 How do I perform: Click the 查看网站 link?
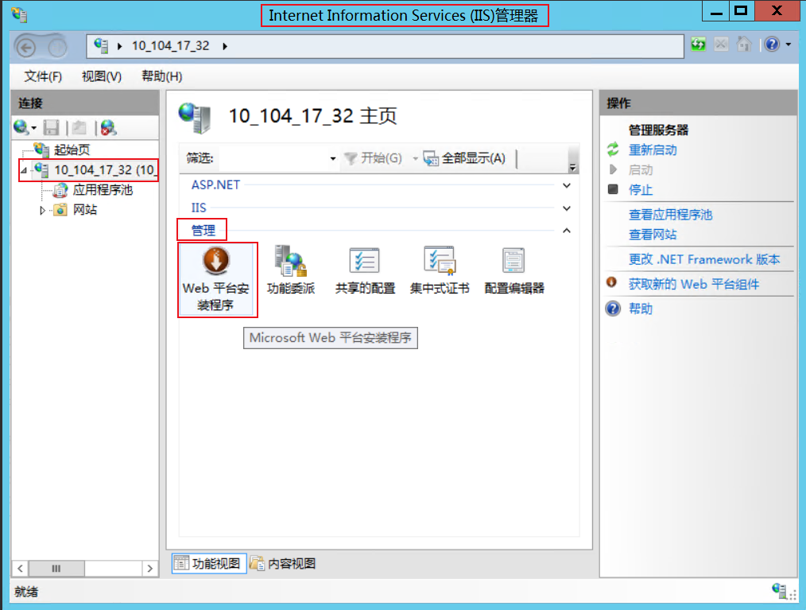[x=653, y=235]
